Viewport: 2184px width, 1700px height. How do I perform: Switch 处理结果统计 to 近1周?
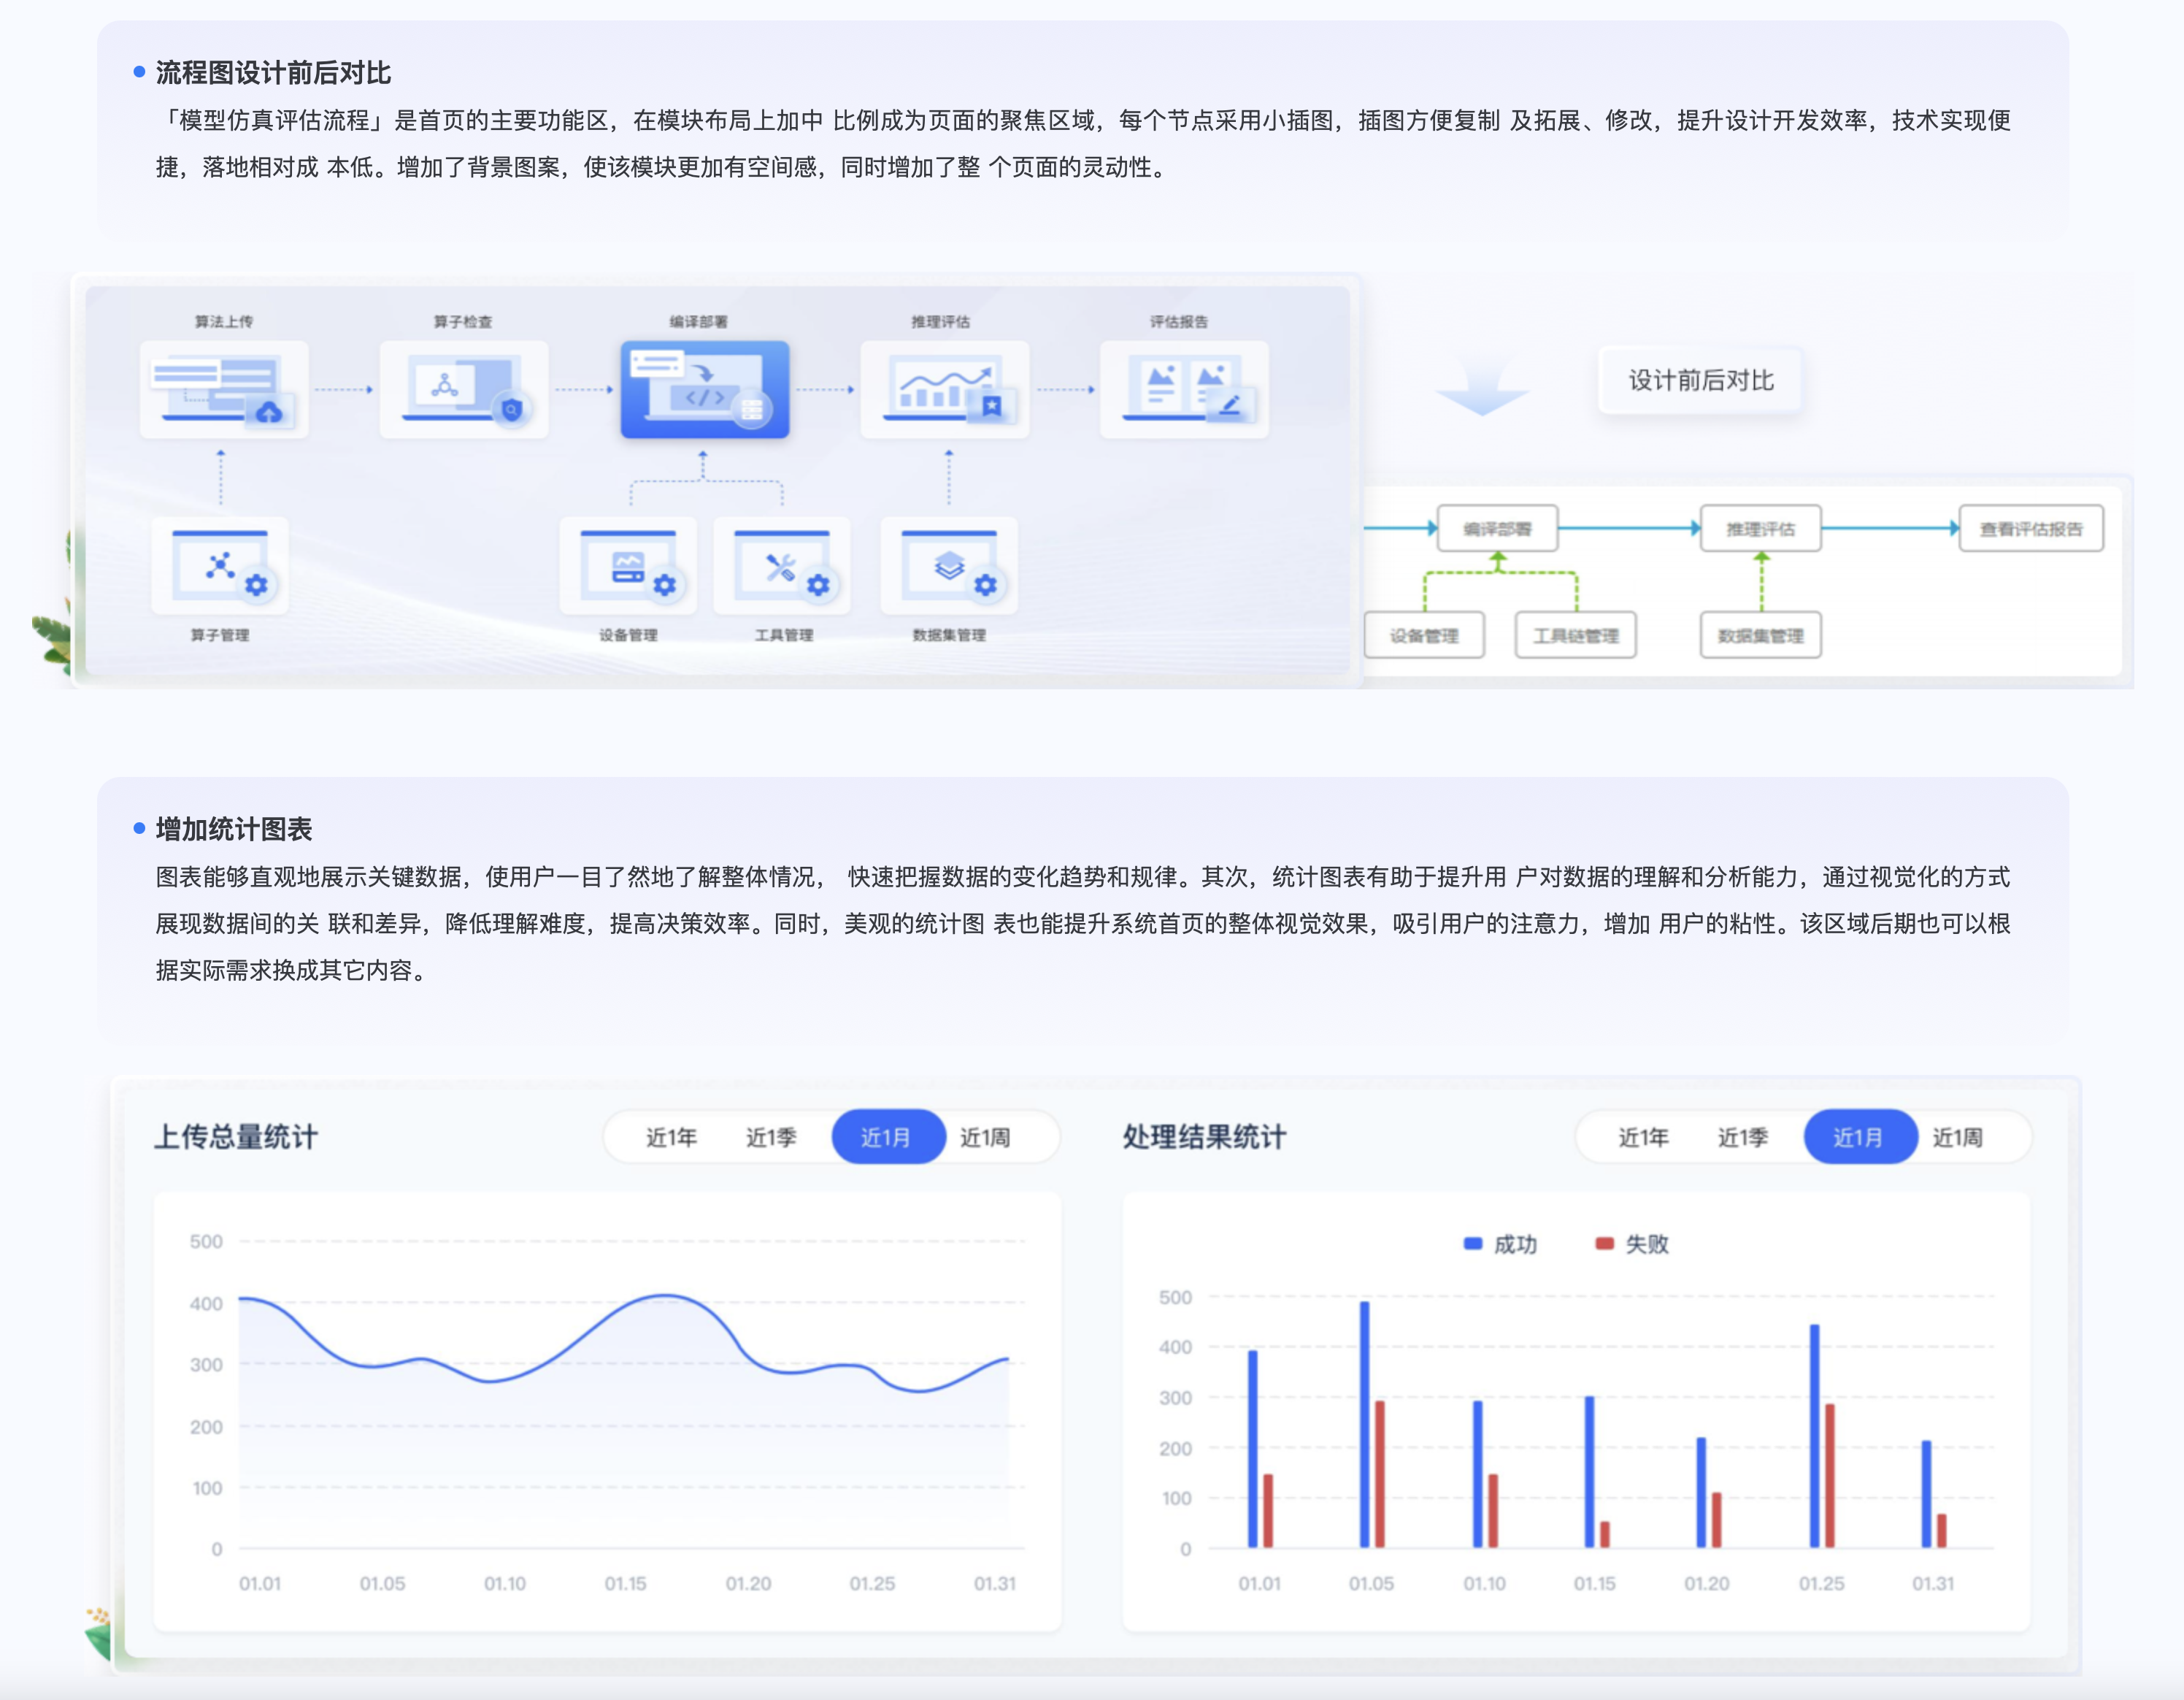pos(1957,1137)
